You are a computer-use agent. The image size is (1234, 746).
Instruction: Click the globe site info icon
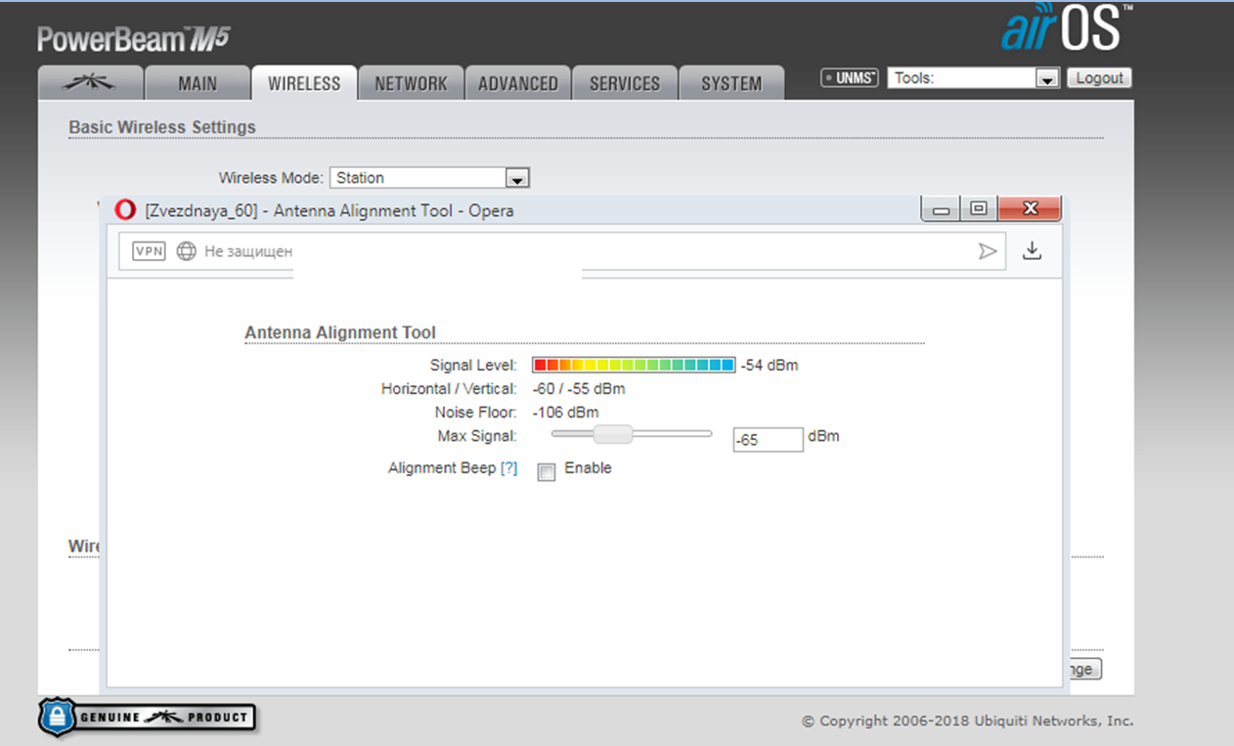point(187,251)
